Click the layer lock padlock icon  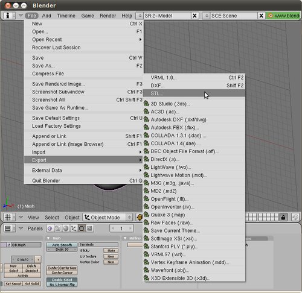(x=283, y=217)
